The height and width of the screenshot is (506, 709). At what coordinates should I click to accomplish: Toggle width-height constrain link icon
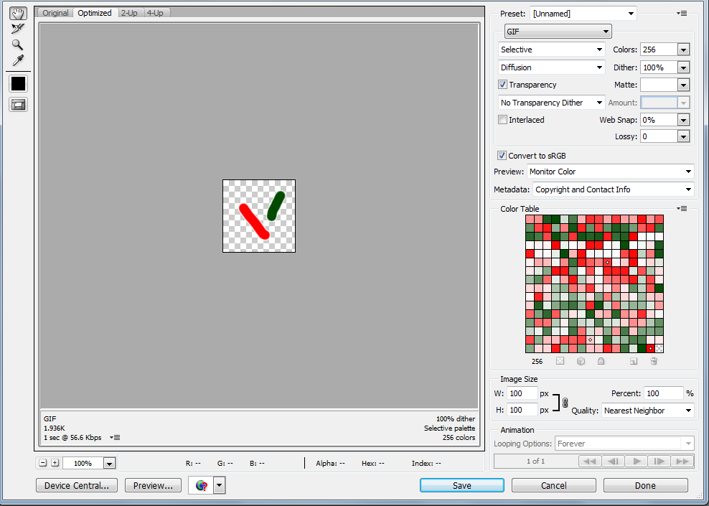click(x=565, y=402)
